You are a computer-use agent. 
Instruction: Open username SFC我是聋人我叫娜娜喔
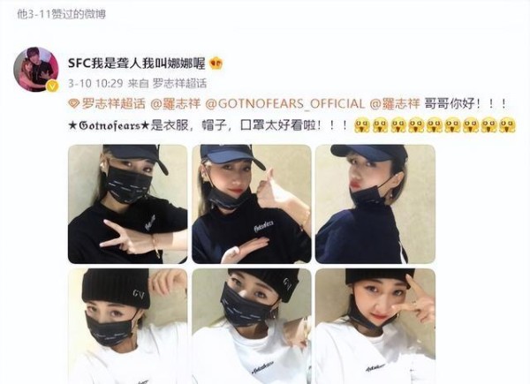[137, 64]
